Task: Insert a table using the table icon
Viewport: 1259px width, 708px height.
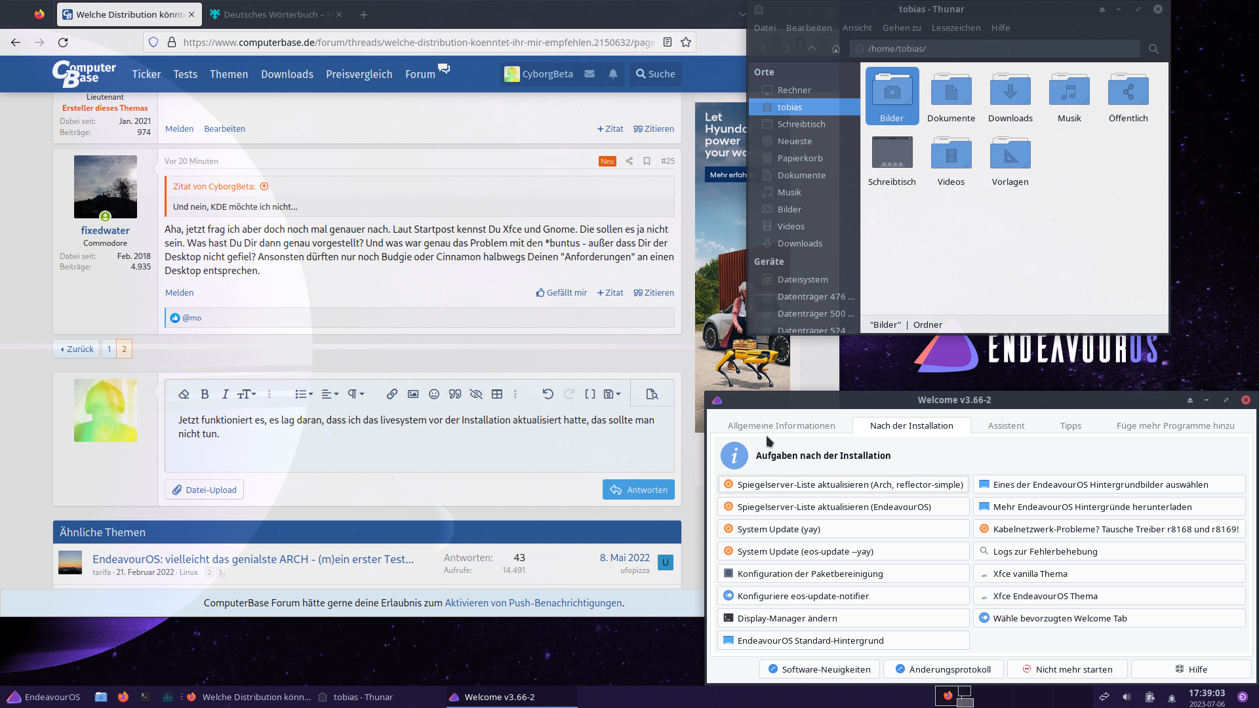Action: pos(497,394)
